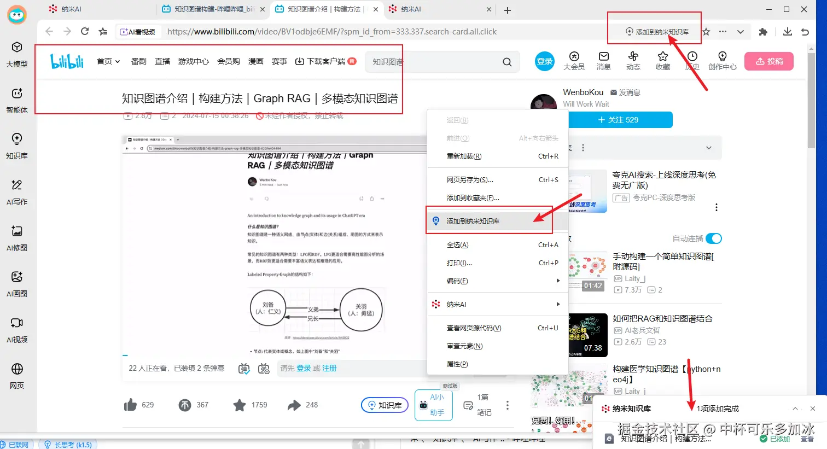Screen dimensions: 827x449
Task: Click the blue 登录 button
Action: click(x=545, y=61)
